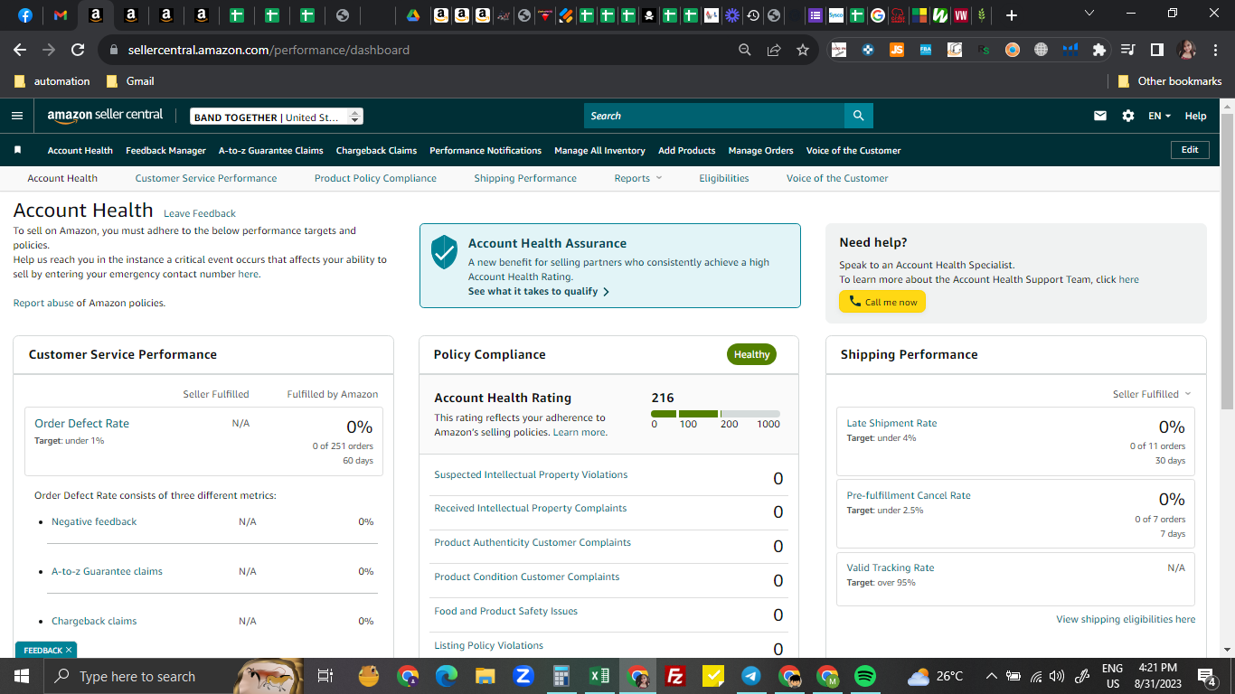Open the messages envelope icon
This screenshot has height=694, width=1235.
(x=1100, y=116)
